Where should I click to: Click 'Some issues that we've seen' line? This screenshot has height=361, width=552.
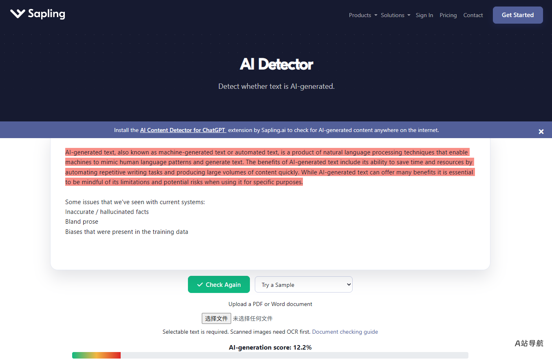coord(135,202)
